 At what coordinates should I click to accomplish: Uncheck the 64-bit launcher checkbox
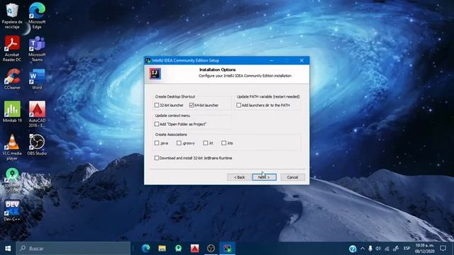192,106
